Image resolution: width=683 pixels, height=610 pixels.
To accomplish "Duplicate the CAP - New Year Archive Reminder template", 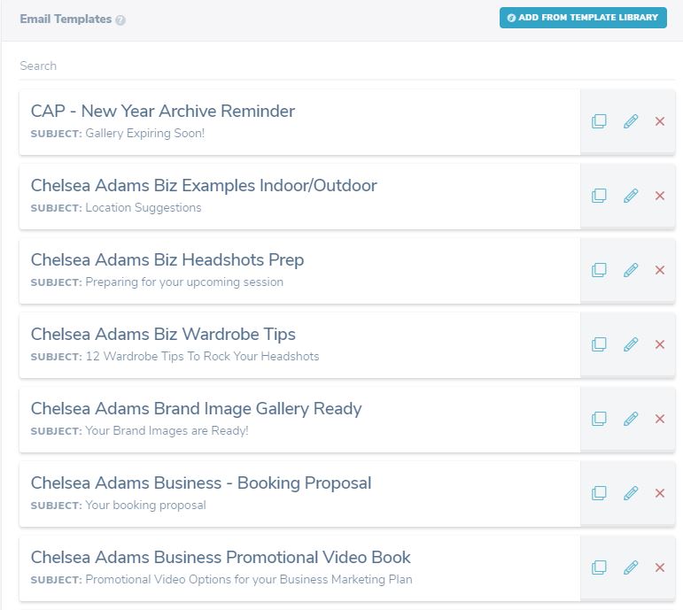I will click(599, 121).
